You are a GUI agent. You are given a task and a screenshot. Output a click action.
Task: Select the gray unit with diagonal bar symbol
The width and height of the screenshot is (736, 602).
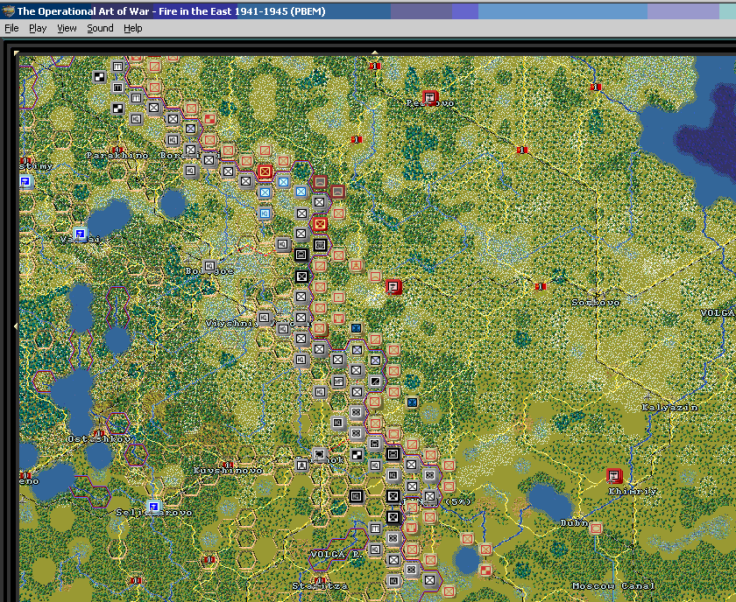click(375, 381)
